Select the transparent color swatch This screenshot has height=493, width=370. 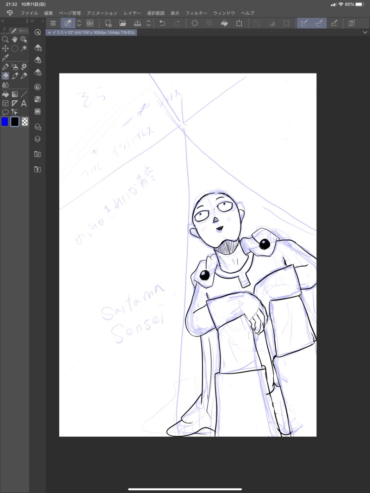(25, 122)
